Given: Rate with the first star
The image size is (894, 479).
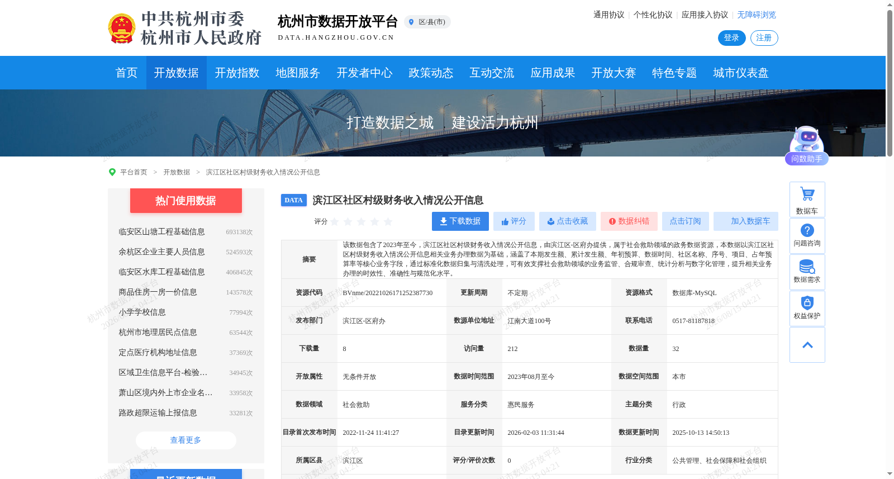Looking at the screenshot, I should tap(335, 222).
